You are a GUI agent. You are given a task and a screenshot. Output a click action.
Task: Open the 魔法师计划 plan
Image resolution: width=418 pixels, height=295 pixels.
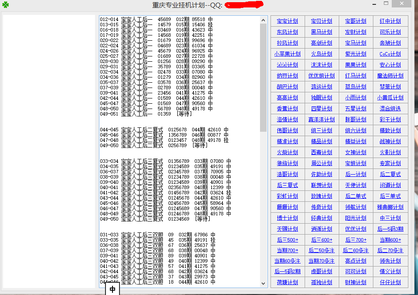tap(390, 75)
